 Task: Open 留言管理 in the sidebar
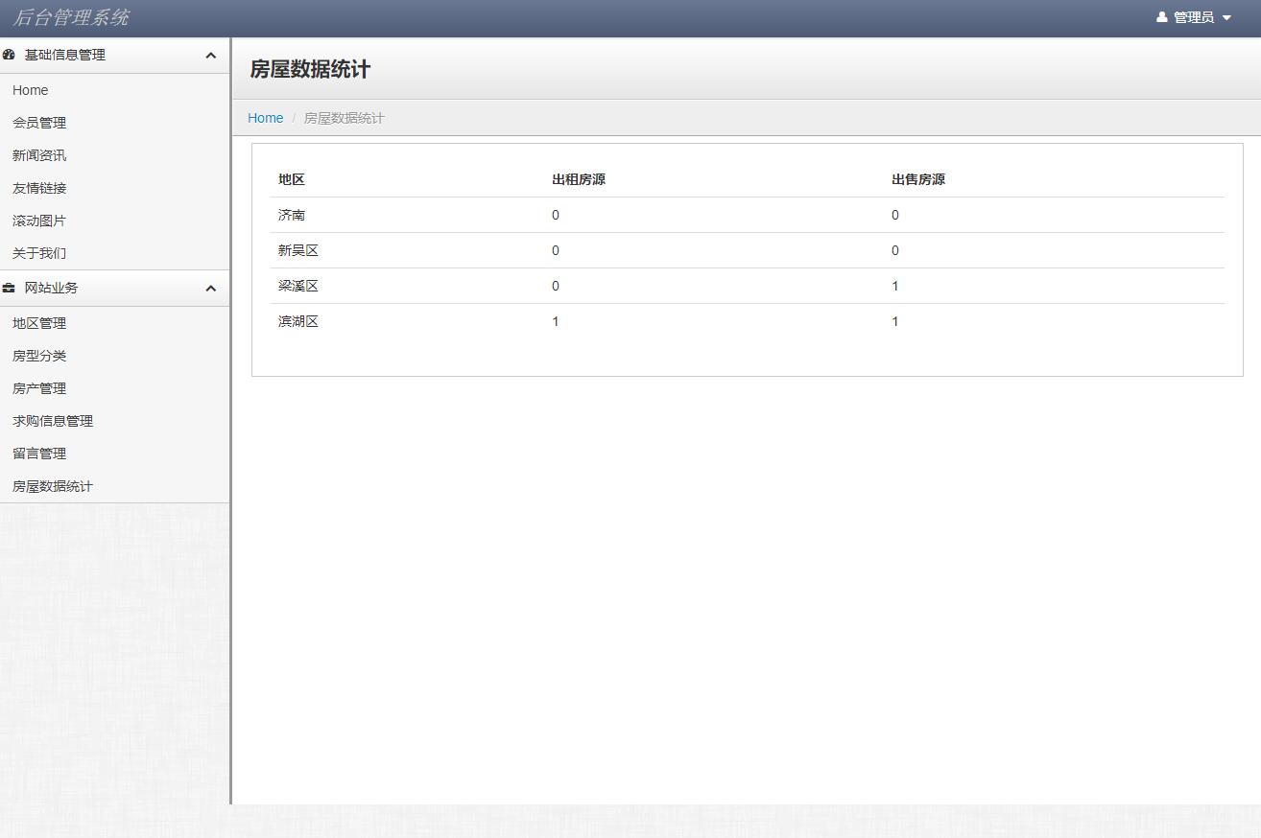coord(38,454)
